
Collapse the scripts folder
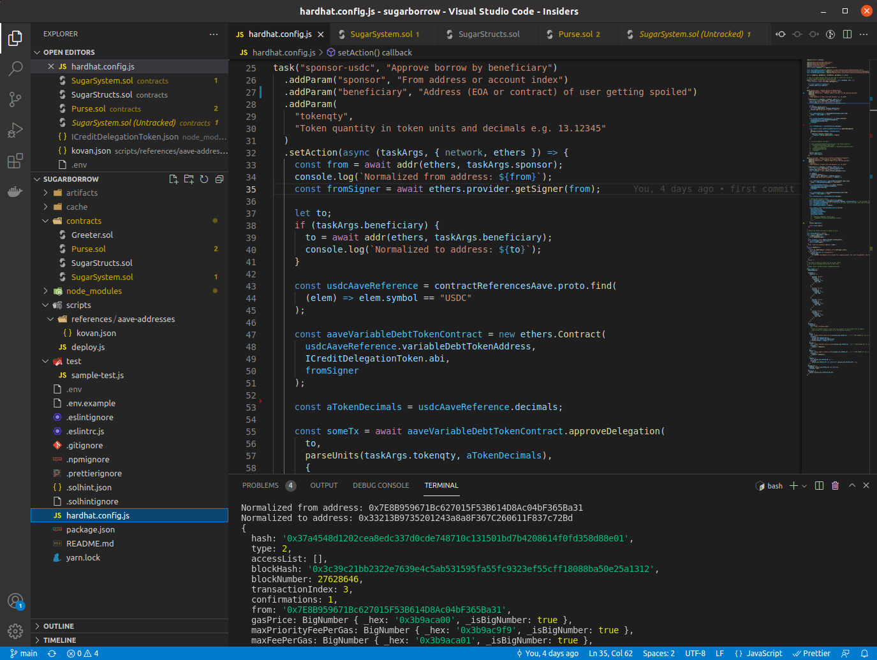(45, 305)
